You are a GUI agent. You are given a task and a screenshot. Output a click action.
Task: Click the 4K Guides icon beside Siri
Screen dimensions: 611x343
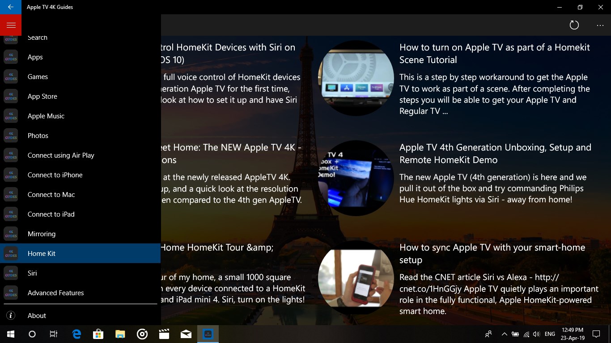point(11,273)
